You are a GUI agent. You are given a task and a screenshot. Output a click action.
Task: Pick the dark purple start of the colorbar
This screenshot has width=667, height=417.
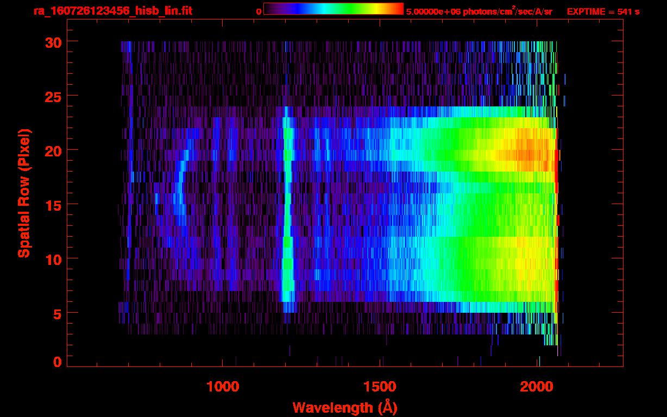tap(270, 9)
